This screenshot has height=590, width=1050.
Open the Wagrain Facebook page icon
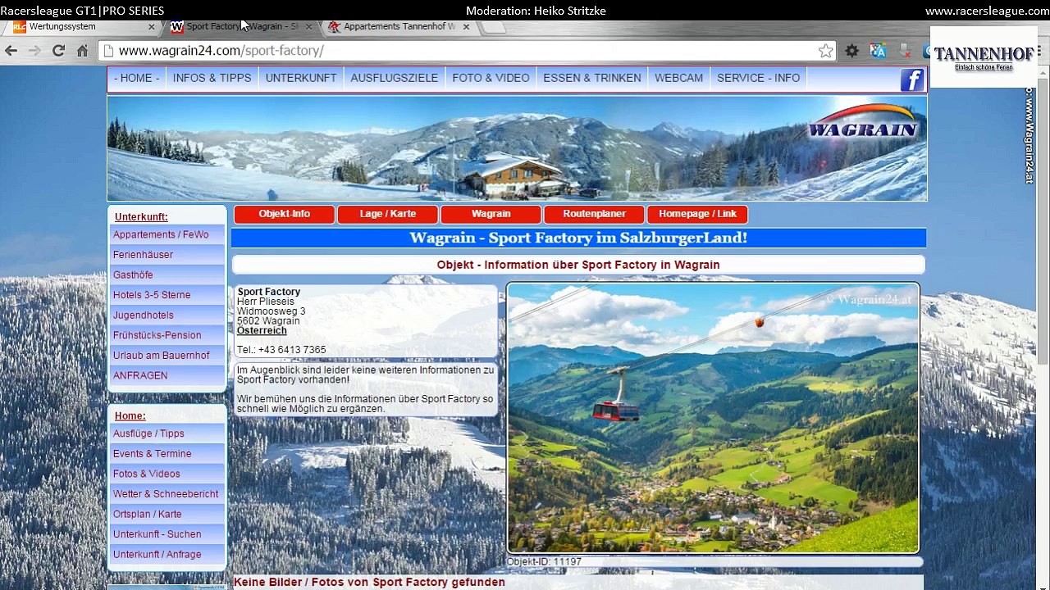pos(911,80)
